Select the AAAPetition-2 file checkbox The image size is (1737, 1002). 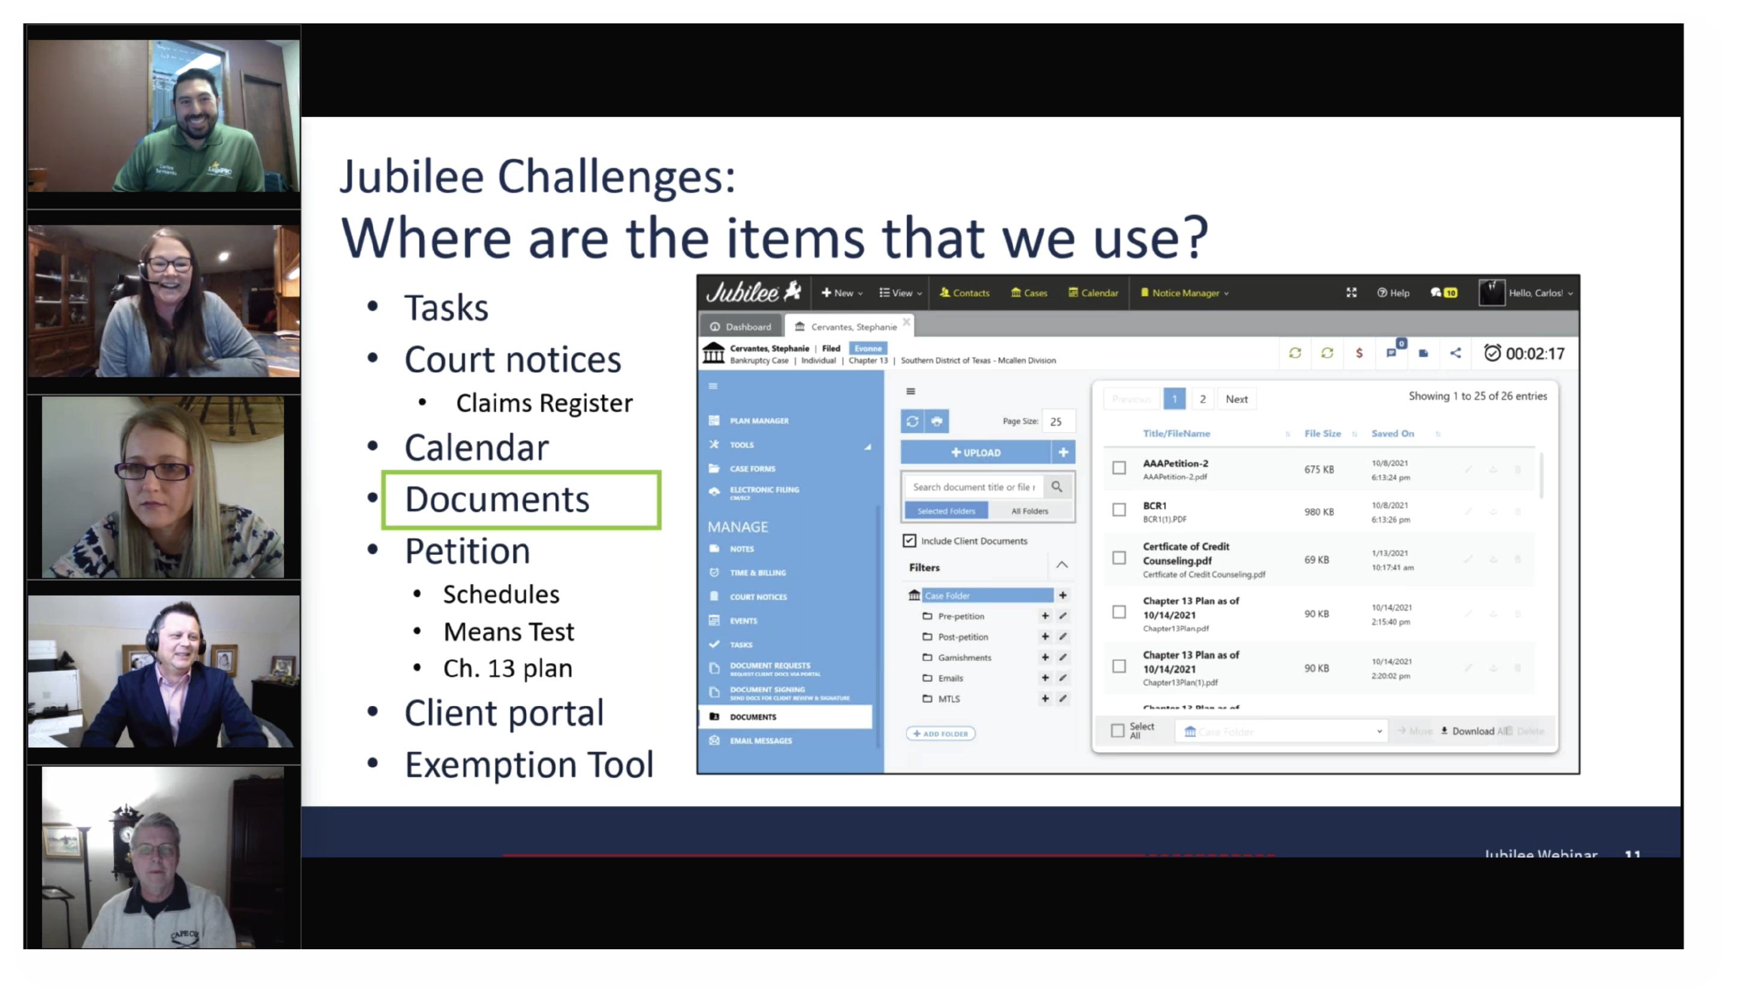click(x=1119, y=467)
